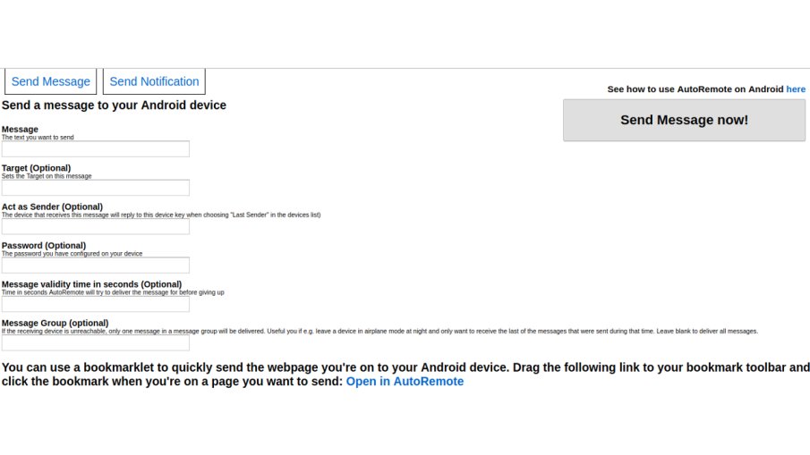This screenshot has height=455, width=810.
Task: Follow the 'here' AutoRemote Android help link
Action: (796, 89)
